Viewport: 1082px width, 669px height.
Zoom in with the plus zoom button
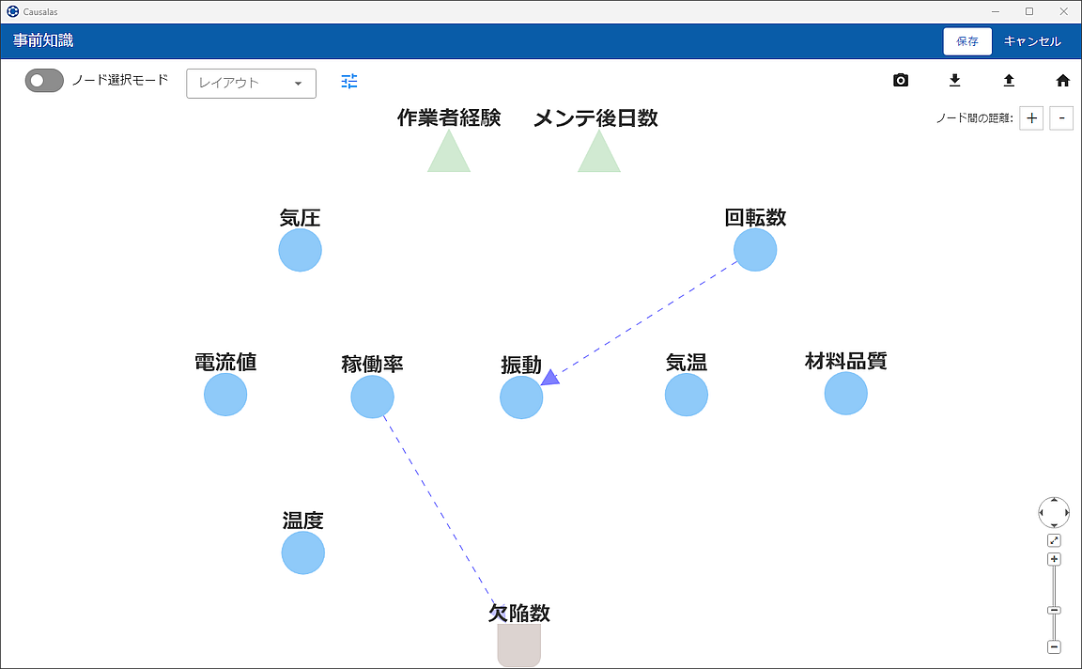tap(1054, 559)
